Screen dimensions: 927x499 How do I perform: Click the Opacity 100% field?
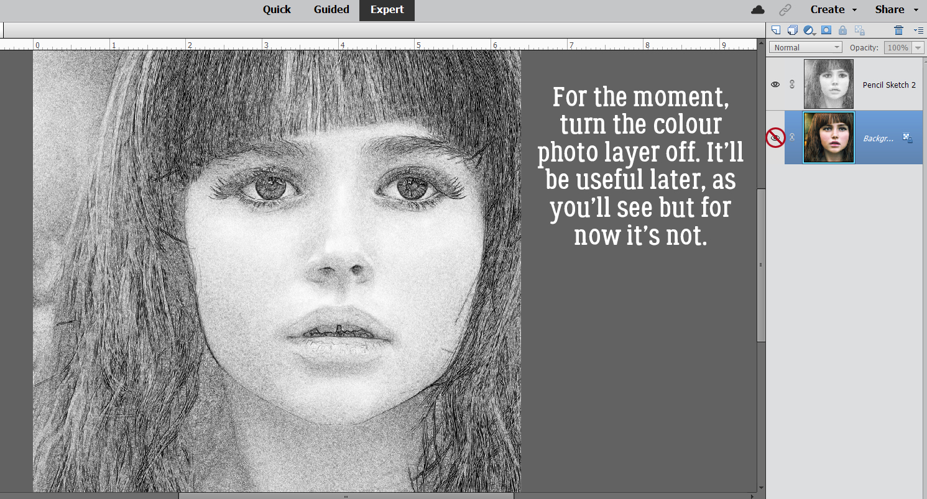[897, 48]
